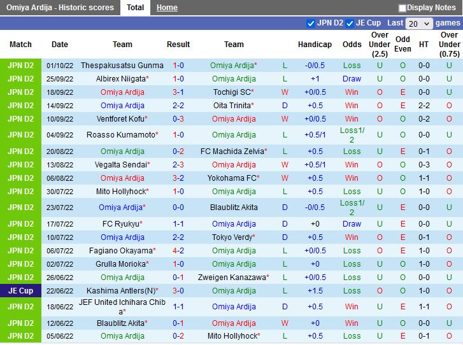Open the last 20 games dropdown

point(419,24)
